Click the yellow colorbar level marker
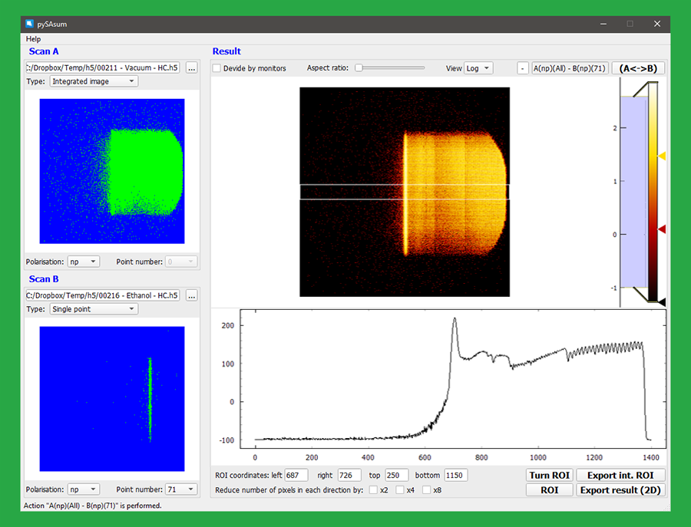The height and width of the screenshot is (527, 691). click(x=662, y=156)
